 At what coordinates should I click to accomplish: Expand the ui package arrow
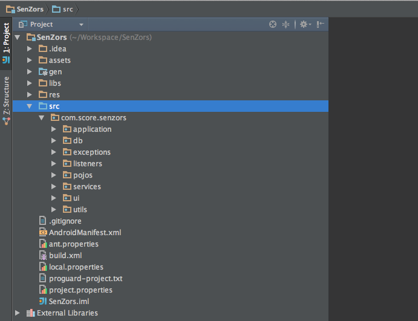pyautogui.click(x=54, y=198)
